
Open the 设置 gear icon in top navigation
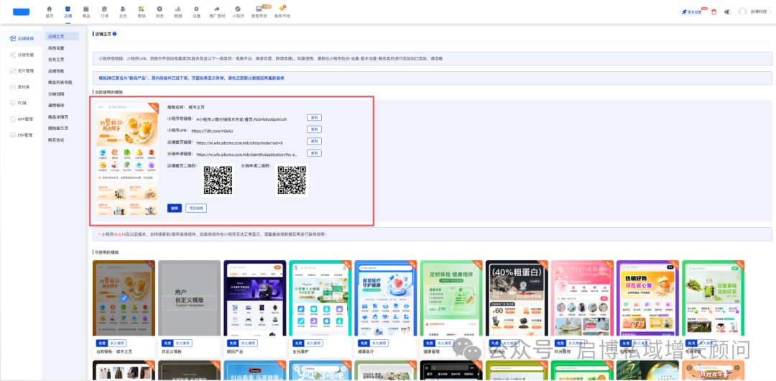pos(196,9)
